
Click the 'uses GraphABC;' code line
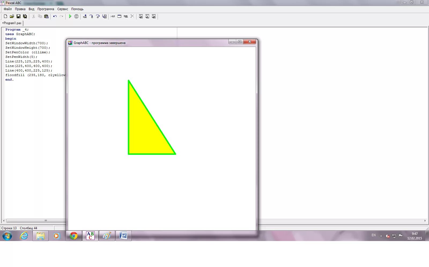point(20,34)
